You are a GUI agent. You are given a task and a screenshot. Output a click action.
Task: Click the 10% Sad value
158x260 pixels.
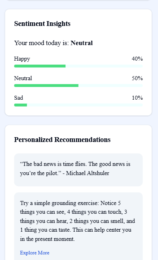coord(137,98)
